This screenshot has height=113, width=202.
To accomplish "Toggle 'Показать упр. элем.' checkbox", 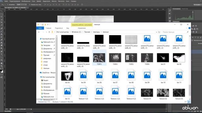I will 29,4.
